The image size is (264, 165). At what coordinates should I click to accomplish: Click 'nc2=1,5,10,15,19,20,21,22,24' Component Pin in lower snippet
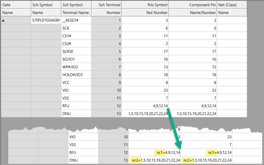tap(206, 160)
